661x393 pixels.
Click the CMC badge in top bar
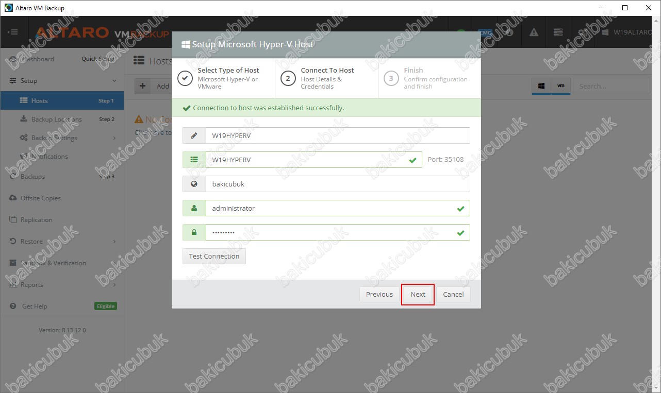point(485,32)
